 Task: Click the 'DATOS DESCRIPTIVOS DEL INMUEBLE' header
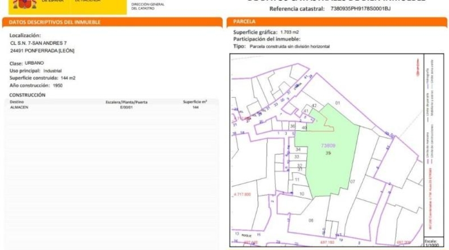pos(55,22)
